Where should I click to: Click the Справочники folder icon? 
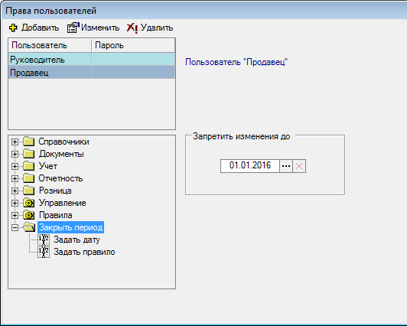click(29, 142)
